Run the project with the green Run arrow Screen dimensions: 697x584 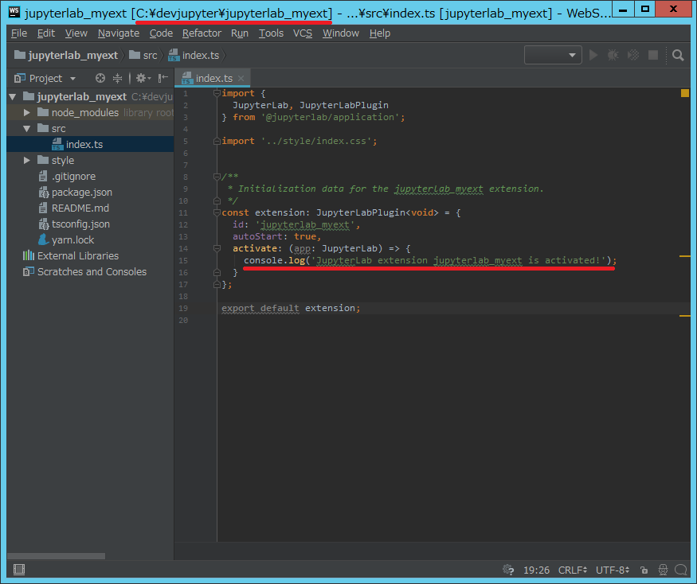click(x=593, y=55)
